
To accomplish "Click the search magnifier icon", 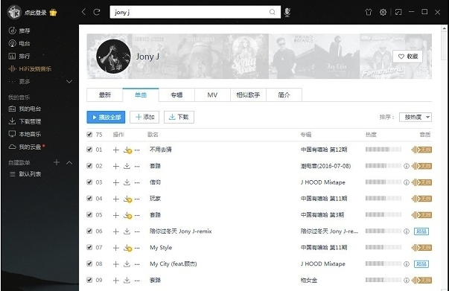I will pyautogui.click(x=273, y=12).
